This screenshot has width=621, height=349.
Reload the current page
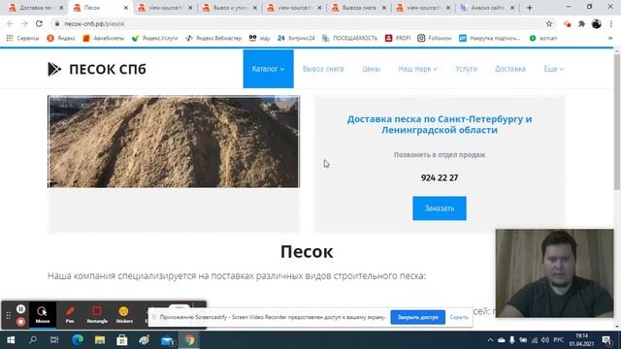tap(39, 23)
